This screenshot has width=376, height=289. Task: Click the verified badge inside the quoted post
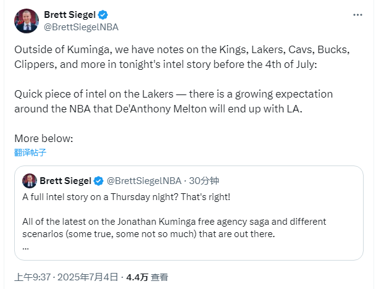point(98,181)
